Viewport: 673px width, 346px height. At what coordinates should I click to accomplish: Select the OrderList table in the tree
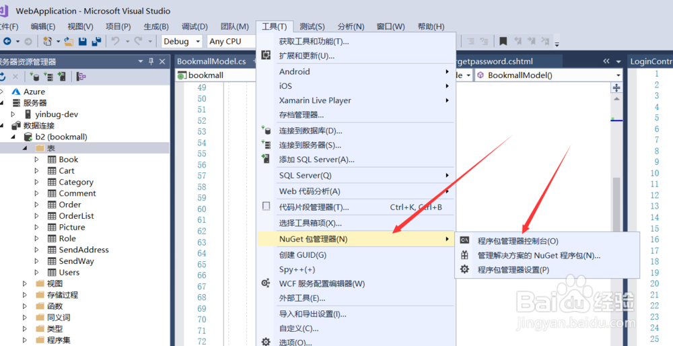(77, 216)
